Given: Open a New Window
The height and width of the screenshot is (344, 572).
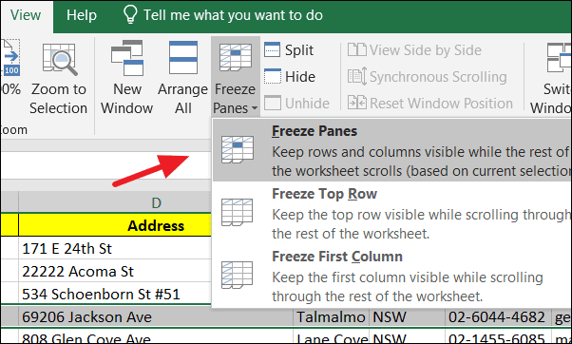Looking at the screenshot, I should pyautogui.click(x=127, y=78).
